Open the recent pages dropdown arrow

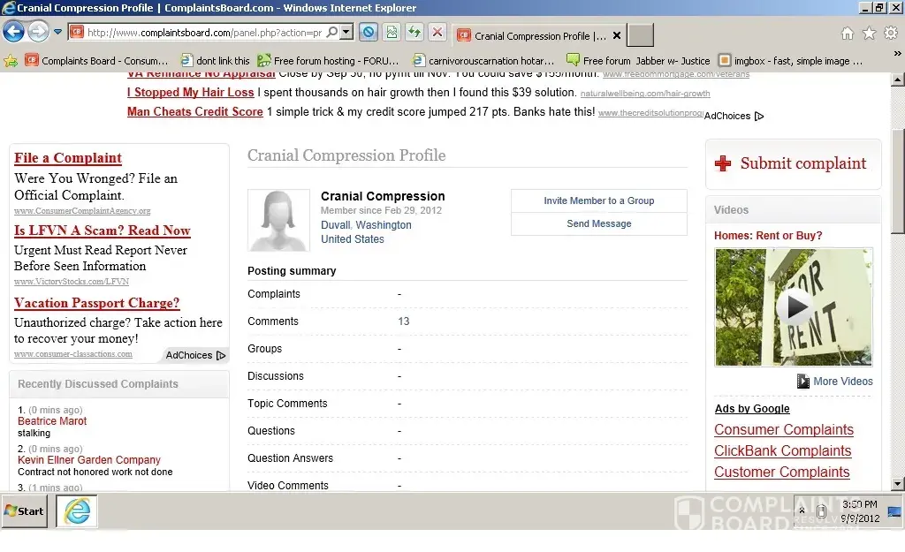57,33
